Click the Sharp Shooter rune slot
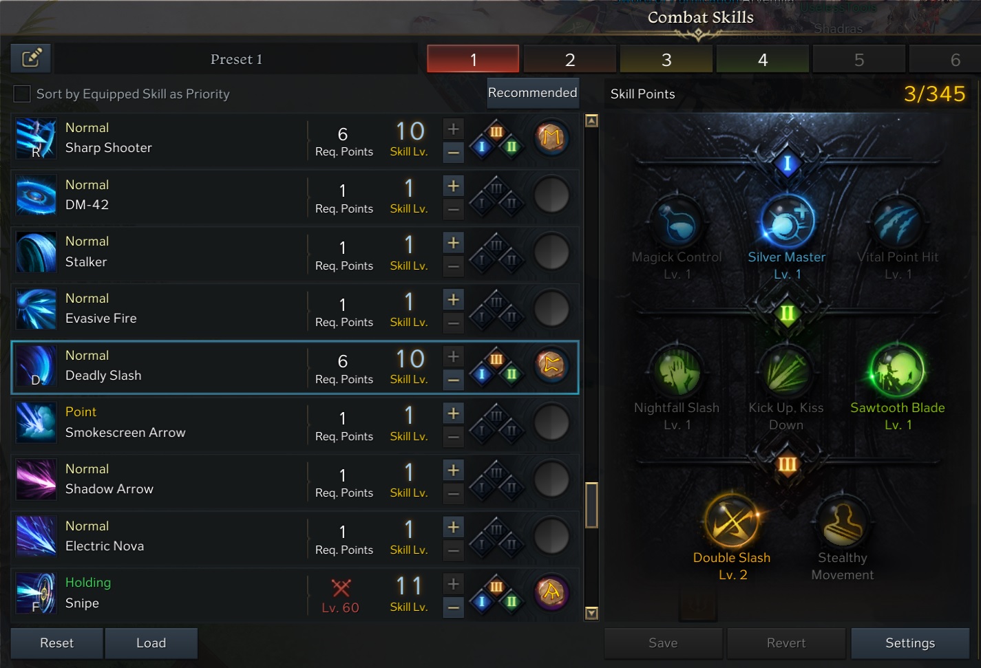 [x=551, y=138]
